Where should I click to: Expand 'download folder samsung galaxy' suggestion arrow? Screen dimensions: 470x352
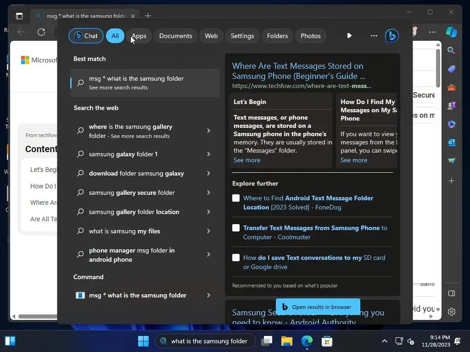pos(209,173)
